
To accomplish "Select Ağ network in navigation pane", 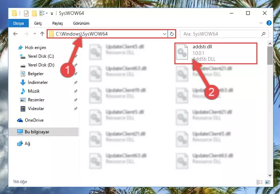I will (24, 144).
